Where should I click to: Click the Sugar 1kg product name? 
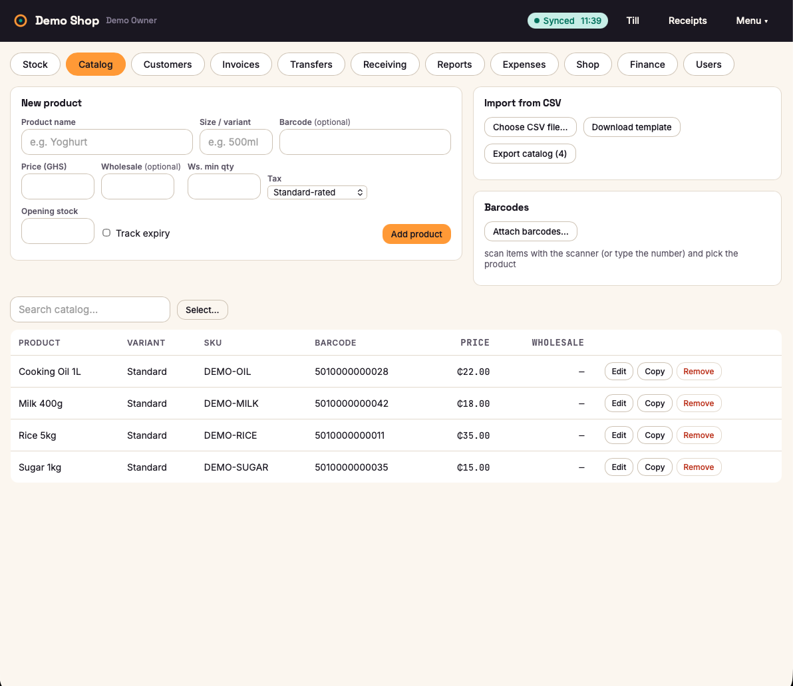(x=40, y=467)
